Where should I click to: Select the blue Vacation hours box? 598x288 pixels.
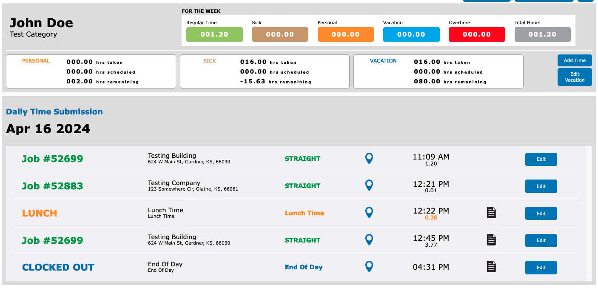pos(411,34)
